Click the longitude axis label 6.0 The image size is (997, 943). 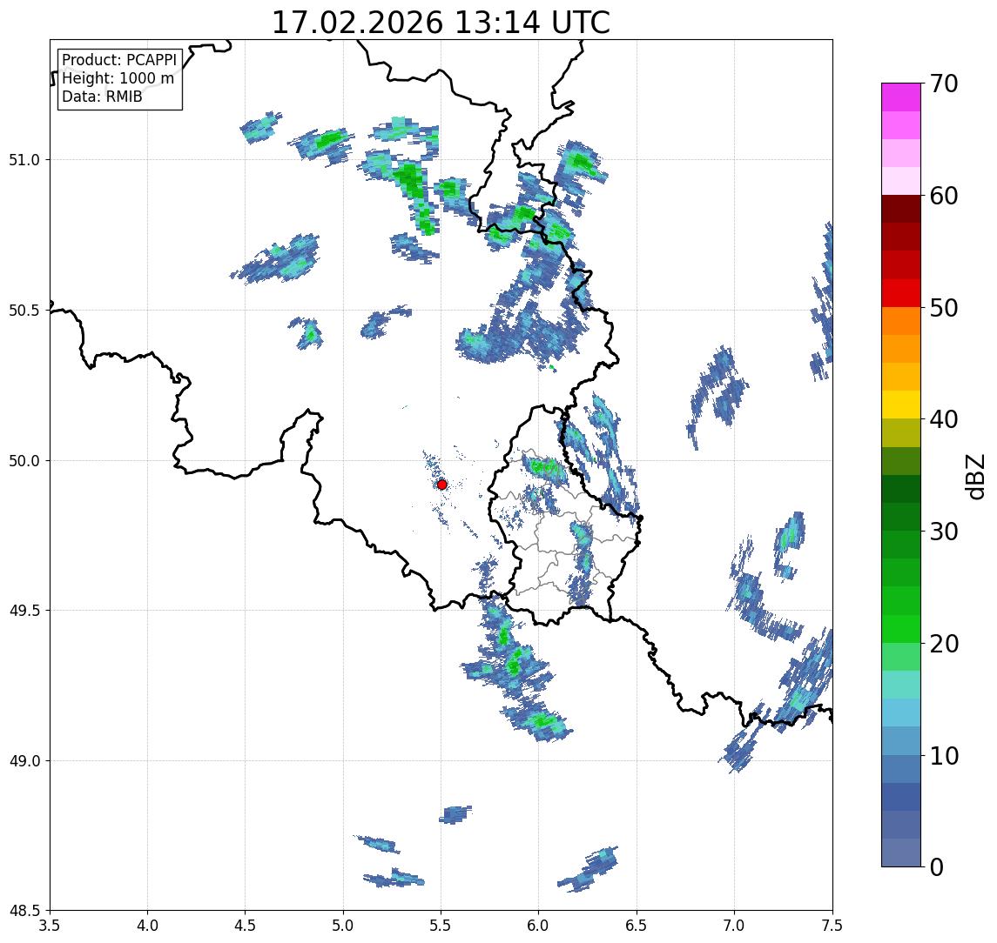[539, 926]
